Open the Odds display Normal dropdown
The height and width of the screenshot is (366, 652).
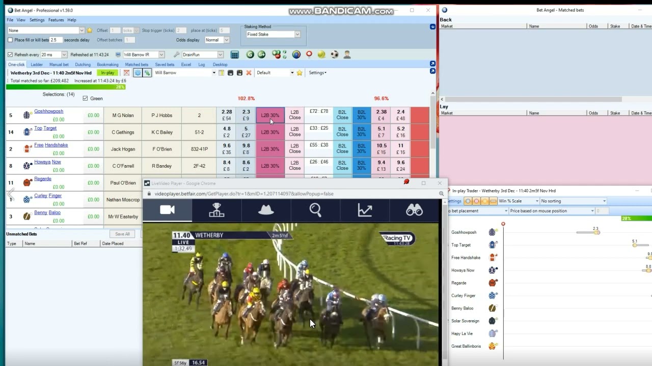coord(216,40)
